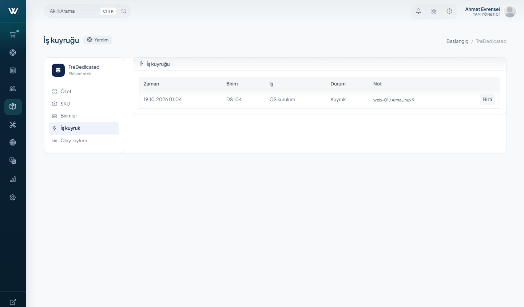Screen dimensions: 524x307
Task: Open the translation language sidebar icon
Action: (13, 160)
